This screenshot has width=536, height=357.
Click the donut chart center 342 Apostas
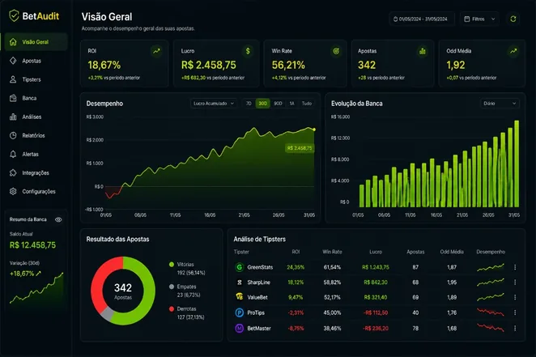(x=123, y=291)
